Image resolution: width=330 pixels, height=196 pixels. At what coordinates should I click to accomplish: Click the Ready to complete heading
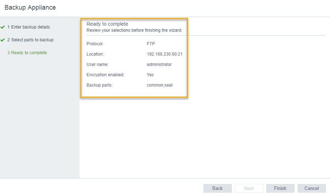pyautogui.click(x=107, y=24)
